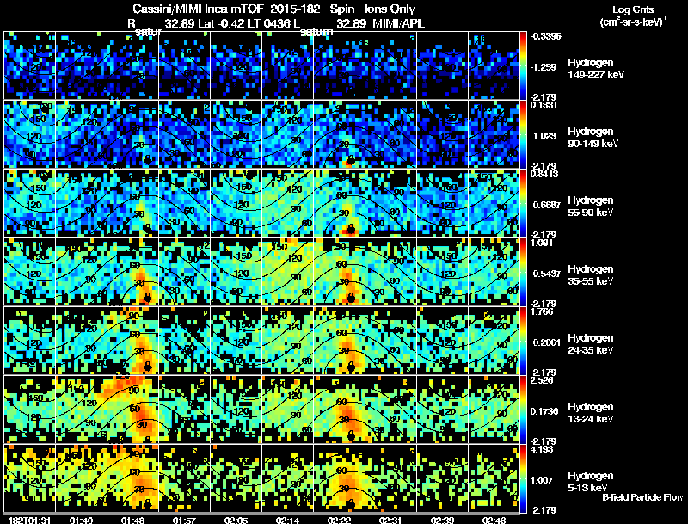The width and height of the screenshot is (688, 524).
Task: Click the -1.259 color scale value
Action: [544, 67]
